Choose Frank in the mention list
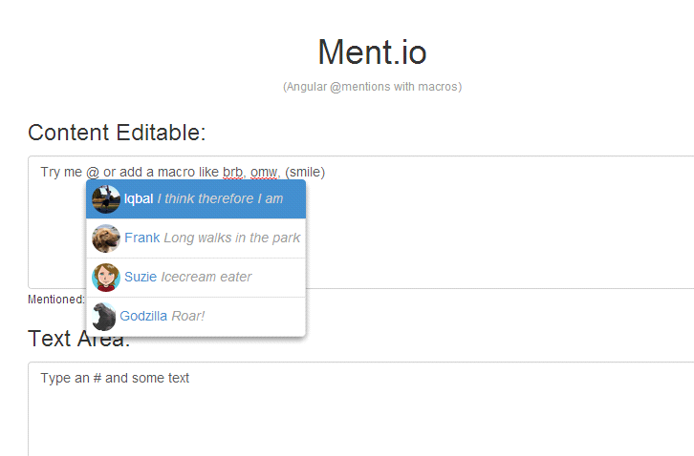The width and height of the screenshot is (694, 456). tap(196, 238)
